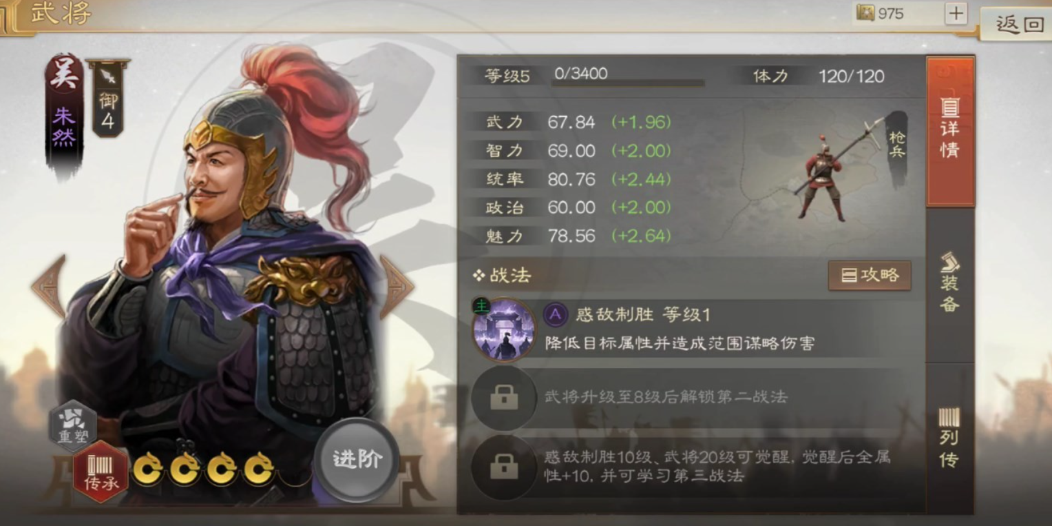Click the 吴 faction emblem
This screenshot has height=526, width=1052.
(x=65, y=74)
